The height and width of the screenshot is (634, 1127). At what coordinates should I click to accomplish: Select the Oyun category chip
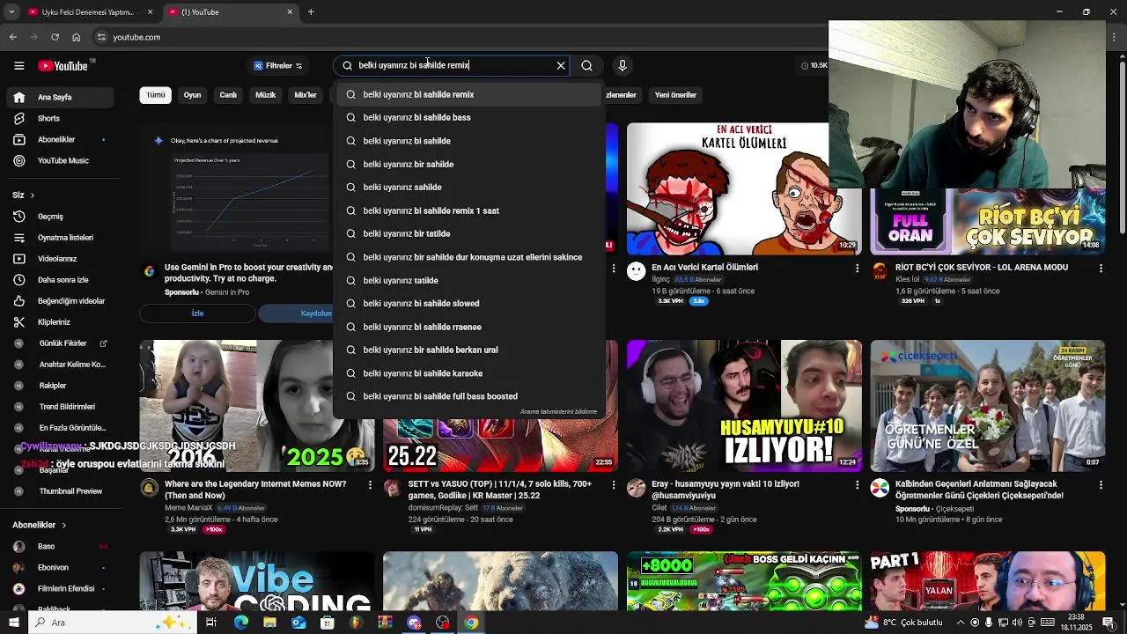pos(192,95)
